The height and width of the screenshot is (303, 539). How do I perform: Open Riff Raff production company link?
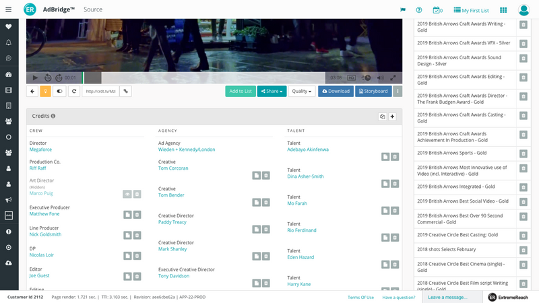pyautogui.click(x=38, y=168)
